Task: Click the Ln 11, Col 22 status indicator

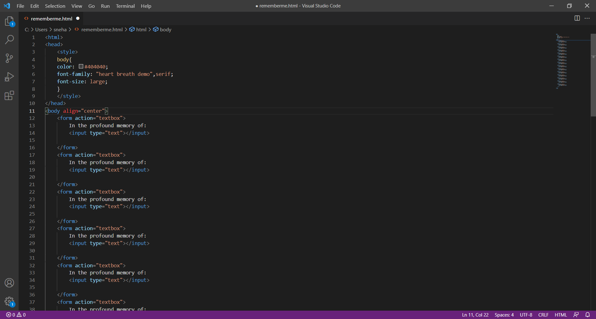Action: pyautogui.click(x=475, y=315)
